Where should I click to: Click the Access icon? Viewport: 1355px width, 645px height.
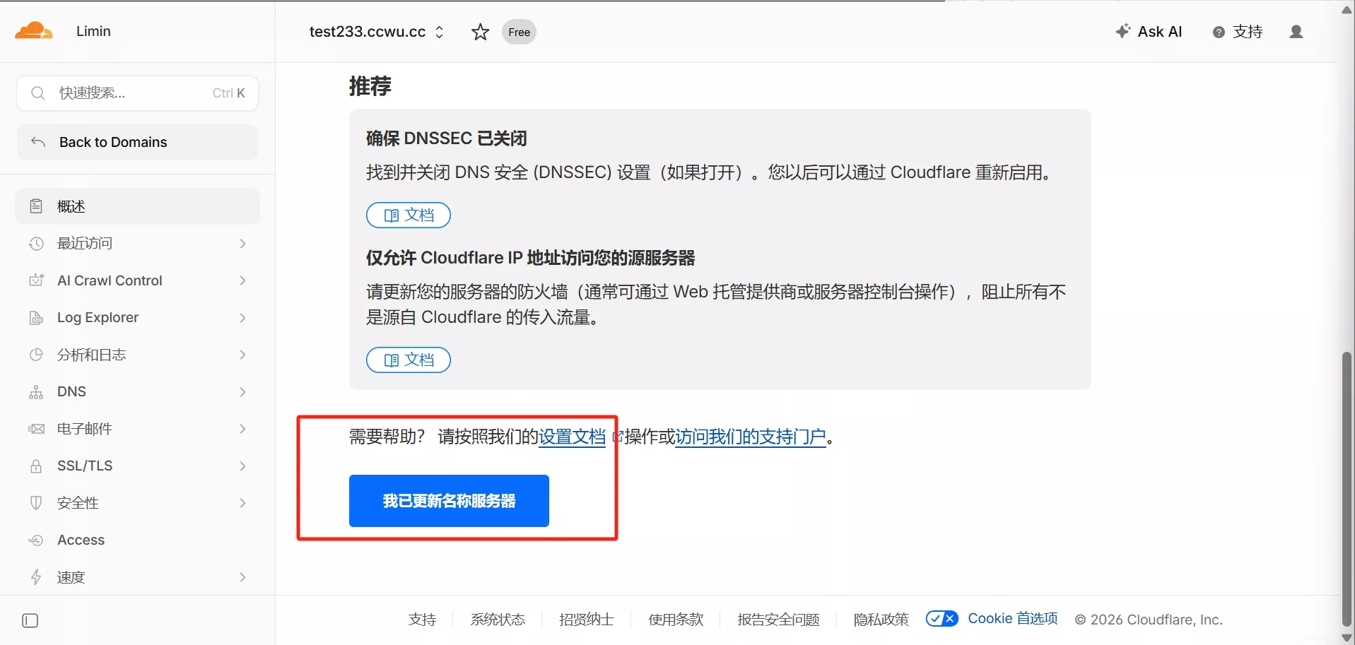coord(36,540)
